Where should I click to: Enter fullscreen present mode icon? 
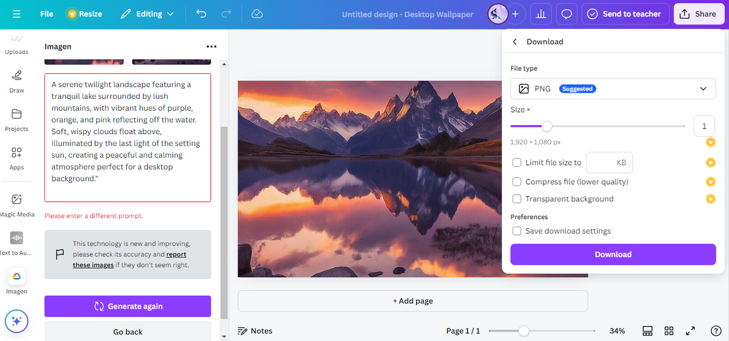click(690, 331)
